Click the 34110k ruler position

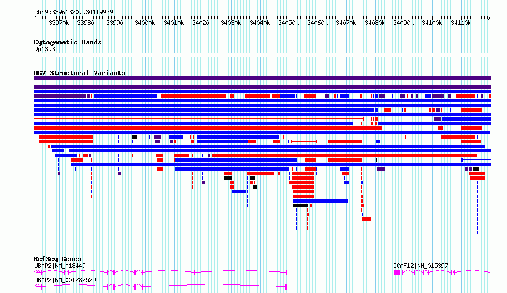tap(461, 23)
